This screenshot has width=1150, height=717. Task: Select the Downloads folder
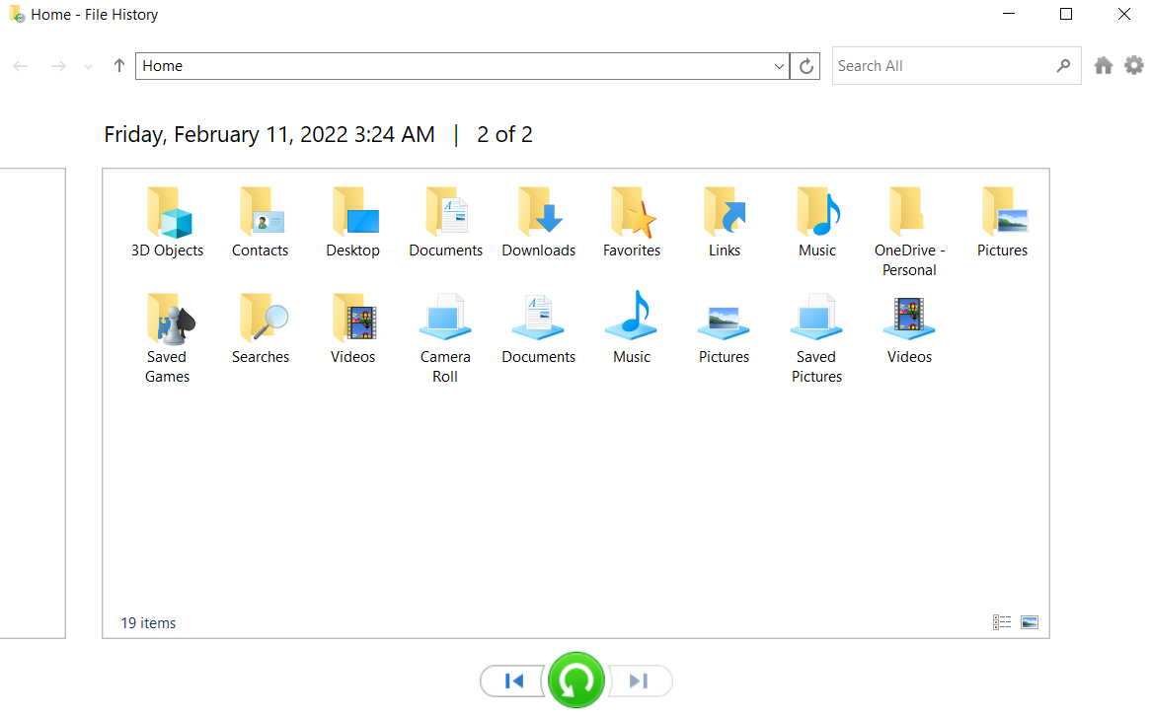coord(539,222)
